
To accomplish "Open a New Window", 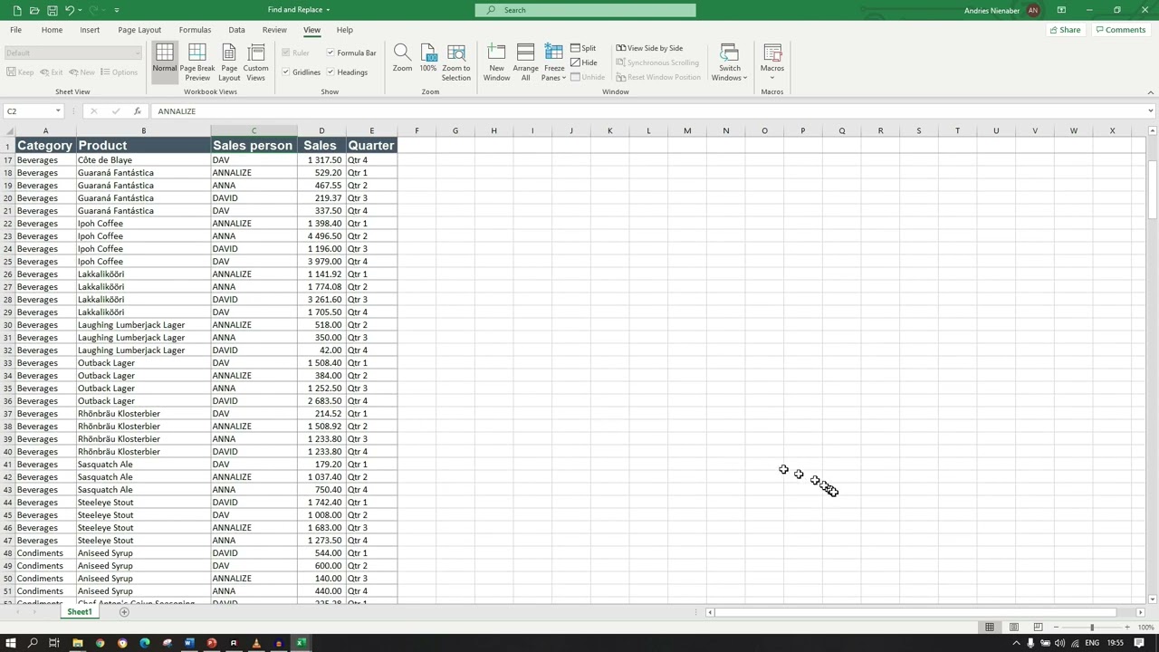I will tap(496, 62).
